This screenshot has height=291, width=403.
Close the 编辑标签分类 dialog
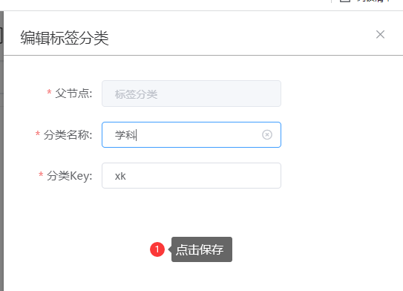tap(380, 34)
